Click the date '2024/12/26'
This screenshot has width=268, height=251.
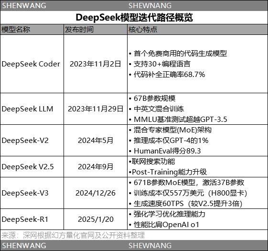(96, 193)
